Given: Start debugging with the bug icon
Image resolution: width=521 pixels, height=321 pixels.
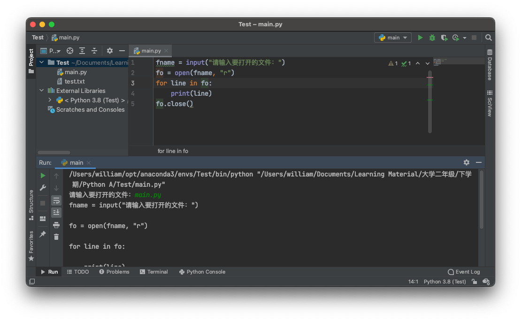Looking at the screenshot, I should (432, 38).
